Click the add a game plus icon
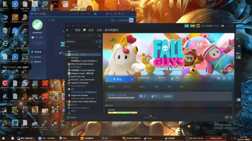Screen dimensions: 252x141 click(x=68, y=118)
